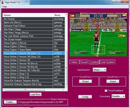Image resolution: width=130 pixels, height=108 pixels.
Task: Open the InputSystem dropdown
Action: [x=100, y=70]
